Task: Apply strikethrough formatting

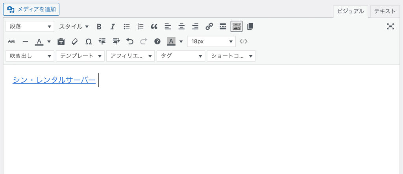Action: (x=11, y=41)
